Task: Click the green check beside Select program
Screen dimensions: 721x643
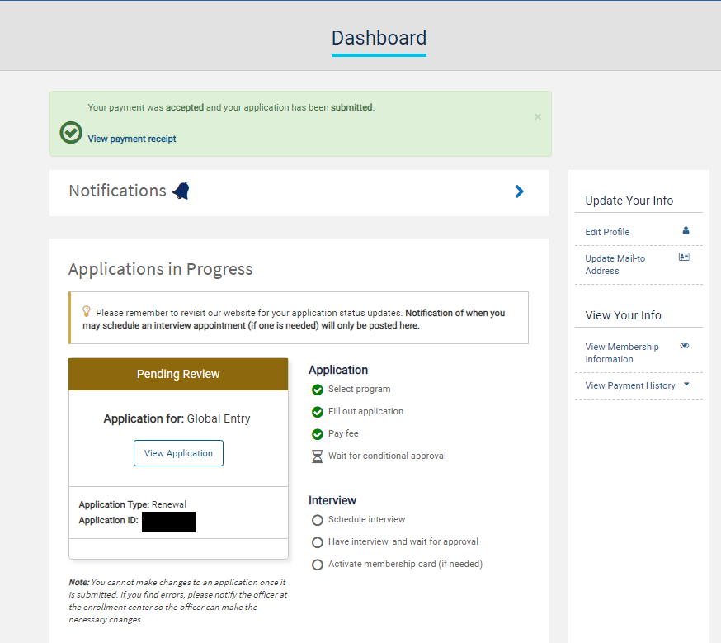Action: (318, 390)
